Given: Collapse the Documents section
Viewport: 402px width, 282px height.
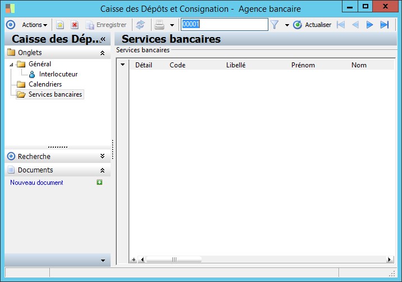Looking at the screenshot, I should click(102, 170).
